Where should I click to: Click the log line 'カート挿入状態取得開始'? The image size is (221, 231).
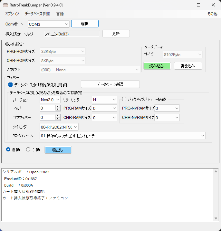pyautogui.click(x=24, y=191)
